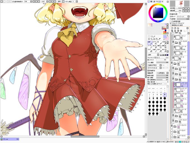Toggle the selection display (選択領域表示) checkbox
Viewport: 190px width, 143px height.
point(13,2)
